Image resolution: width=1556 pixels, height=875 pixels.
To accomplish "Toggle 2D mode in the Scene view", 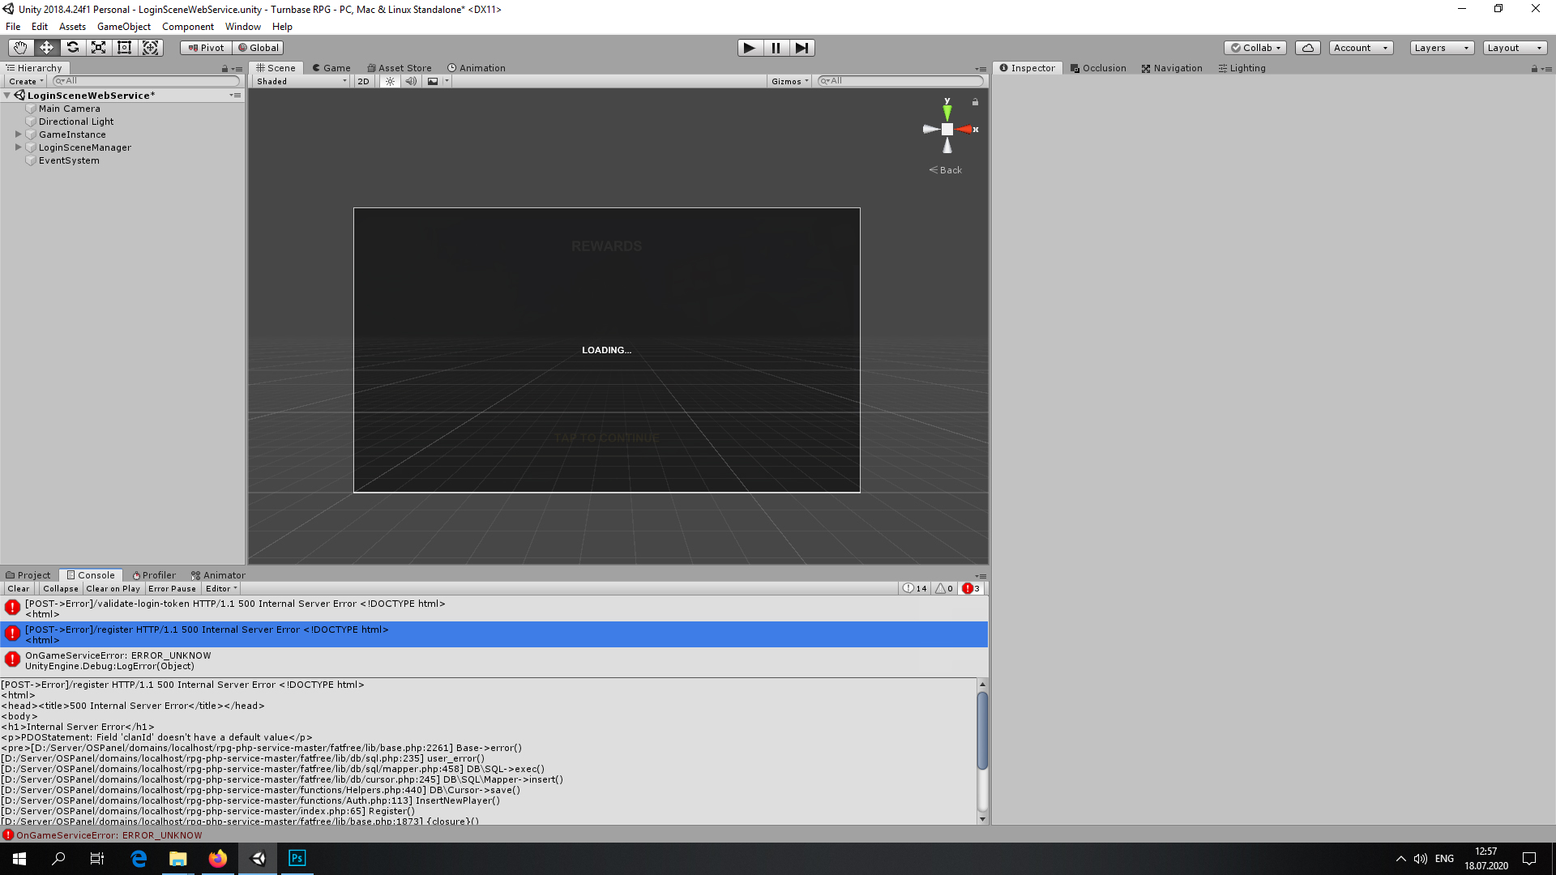I will (363, 81).
